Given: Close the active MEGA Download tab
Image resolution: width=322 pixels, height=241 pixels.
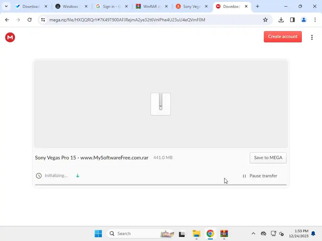Looking at the screenshot, I should click(246, 6).
